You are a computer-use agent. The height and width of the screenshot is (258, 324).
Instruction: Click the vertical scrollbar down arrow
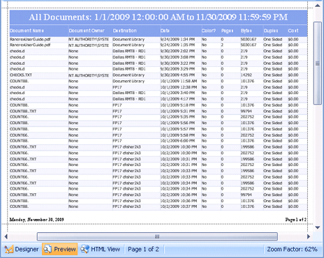pos(318,227)
